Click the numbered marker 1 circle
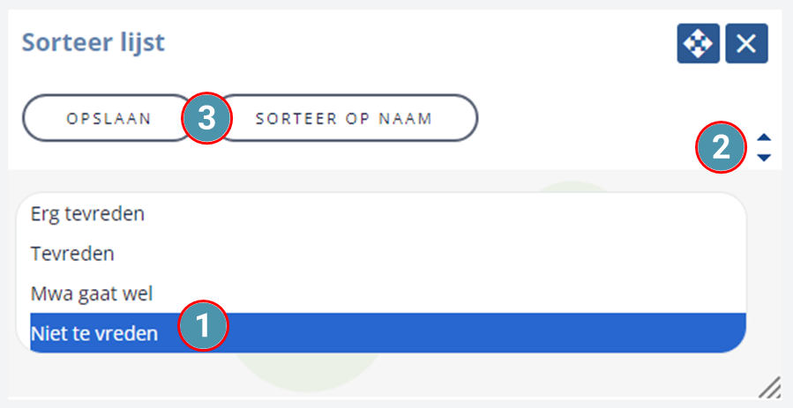793x408 pixels. coord(203,326)
